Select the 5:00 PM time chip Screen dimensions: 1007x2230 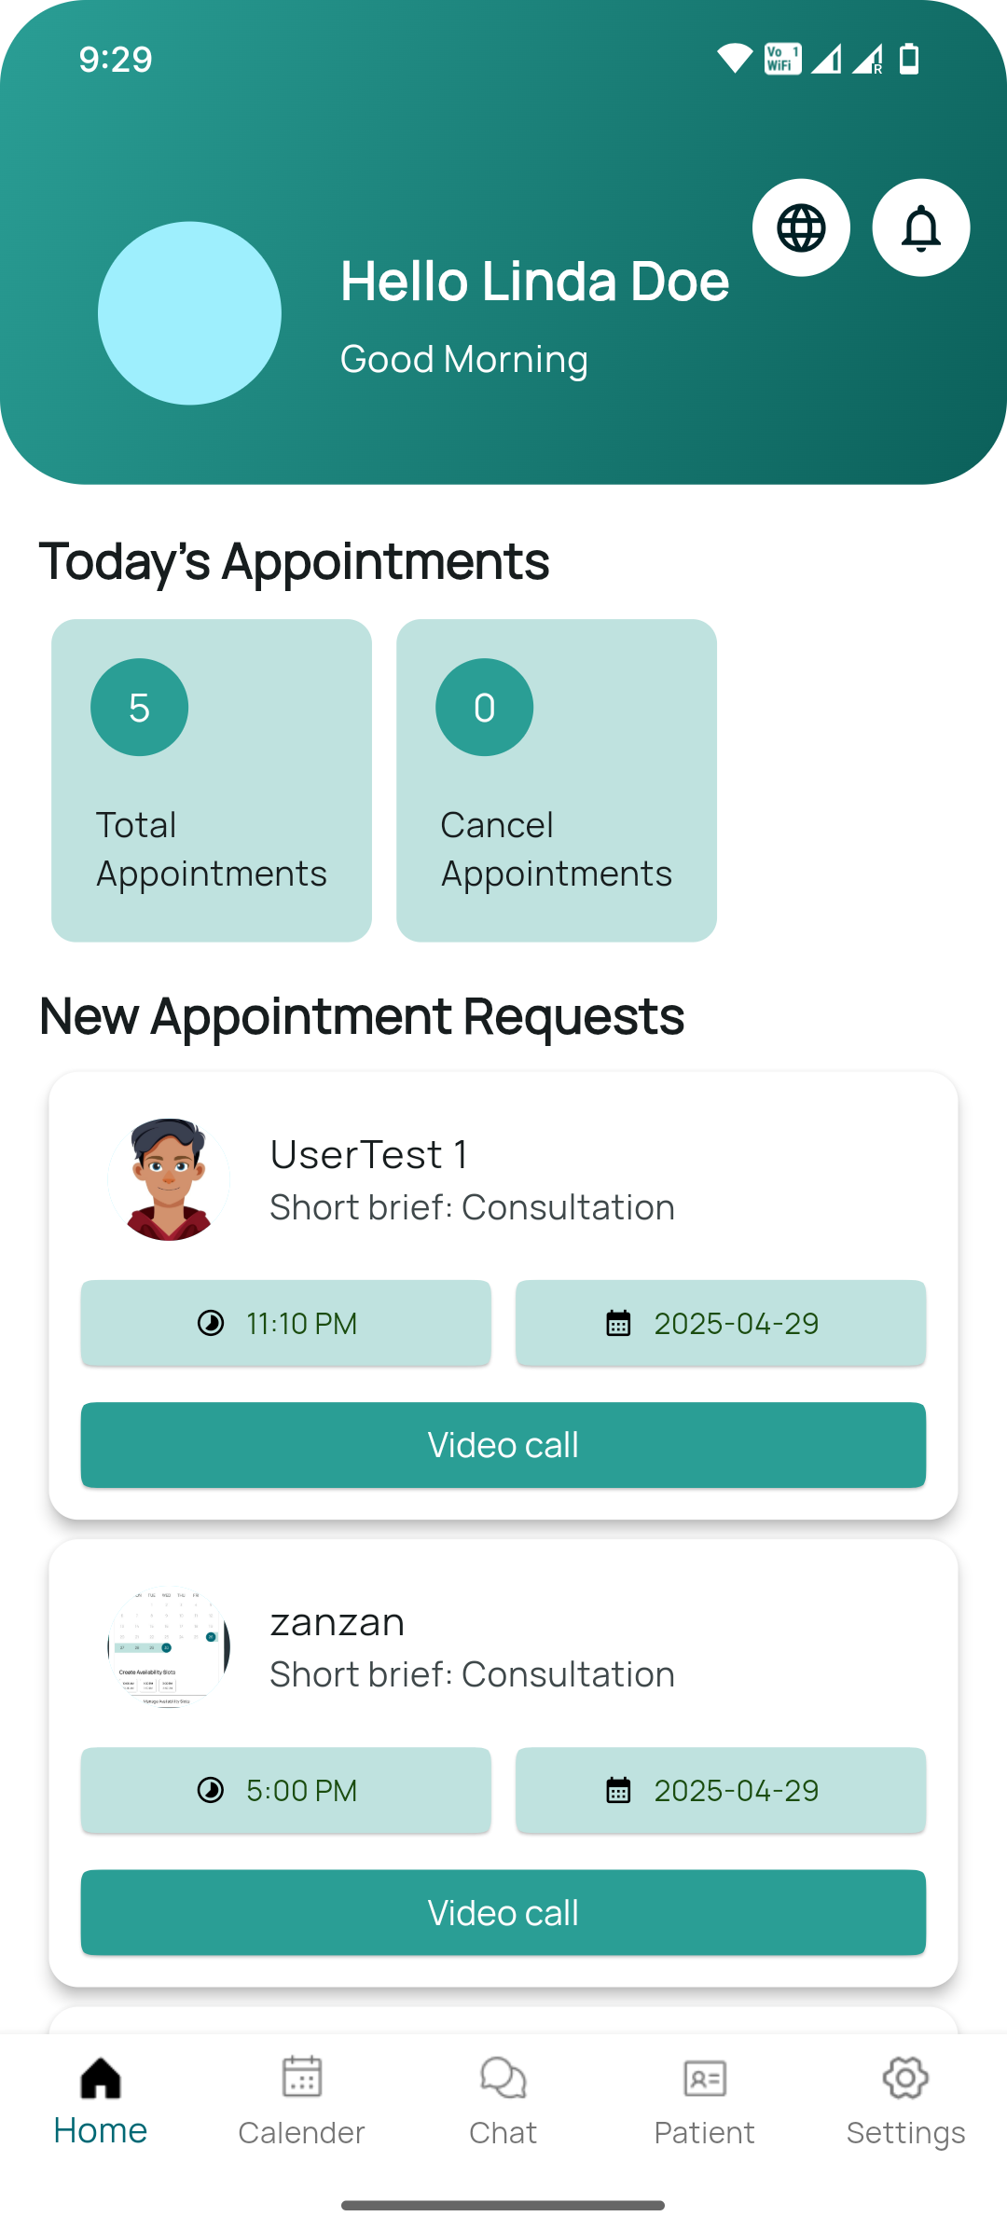285,1790
